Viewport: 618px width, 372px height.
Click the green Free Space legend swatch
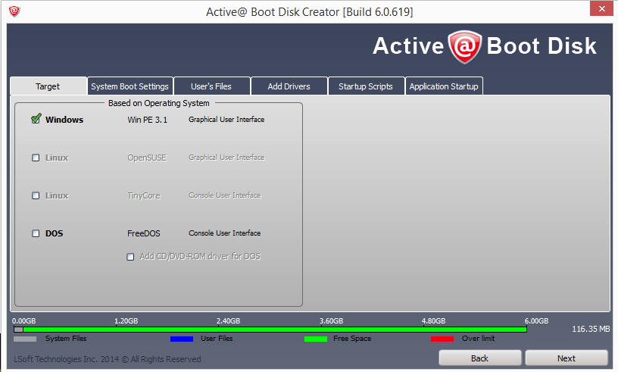[x=316, y=339]
